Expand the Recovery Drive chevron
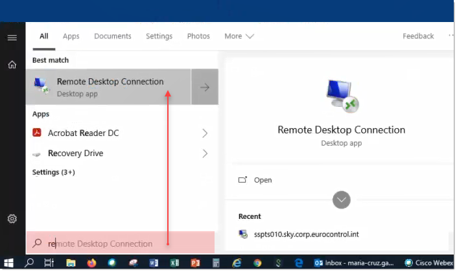This screenshot has height=272, width=457. point(205,153)
